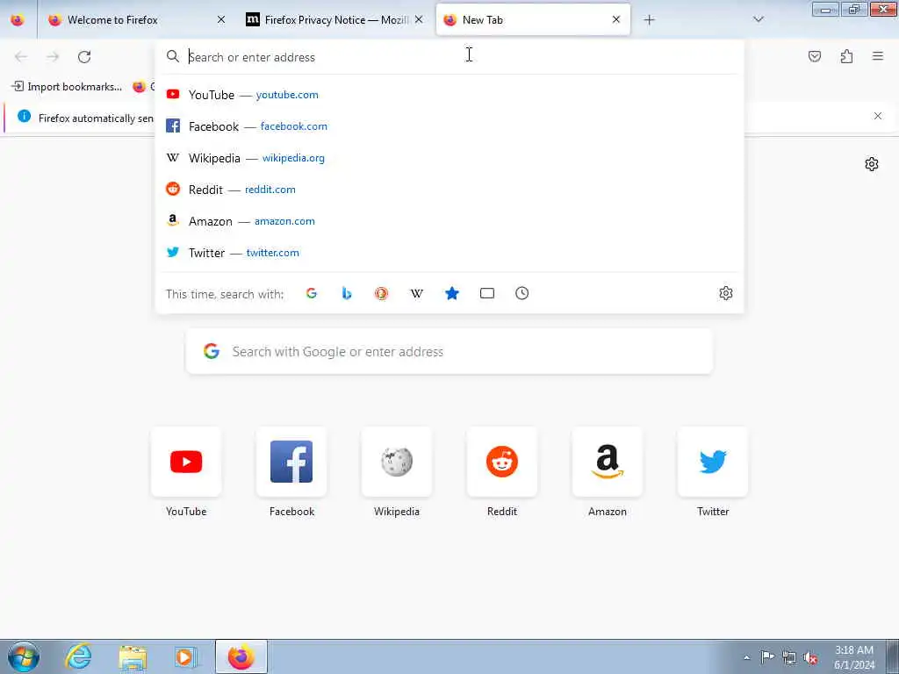Click the Firefox View pinned icon

pos(18,20)
